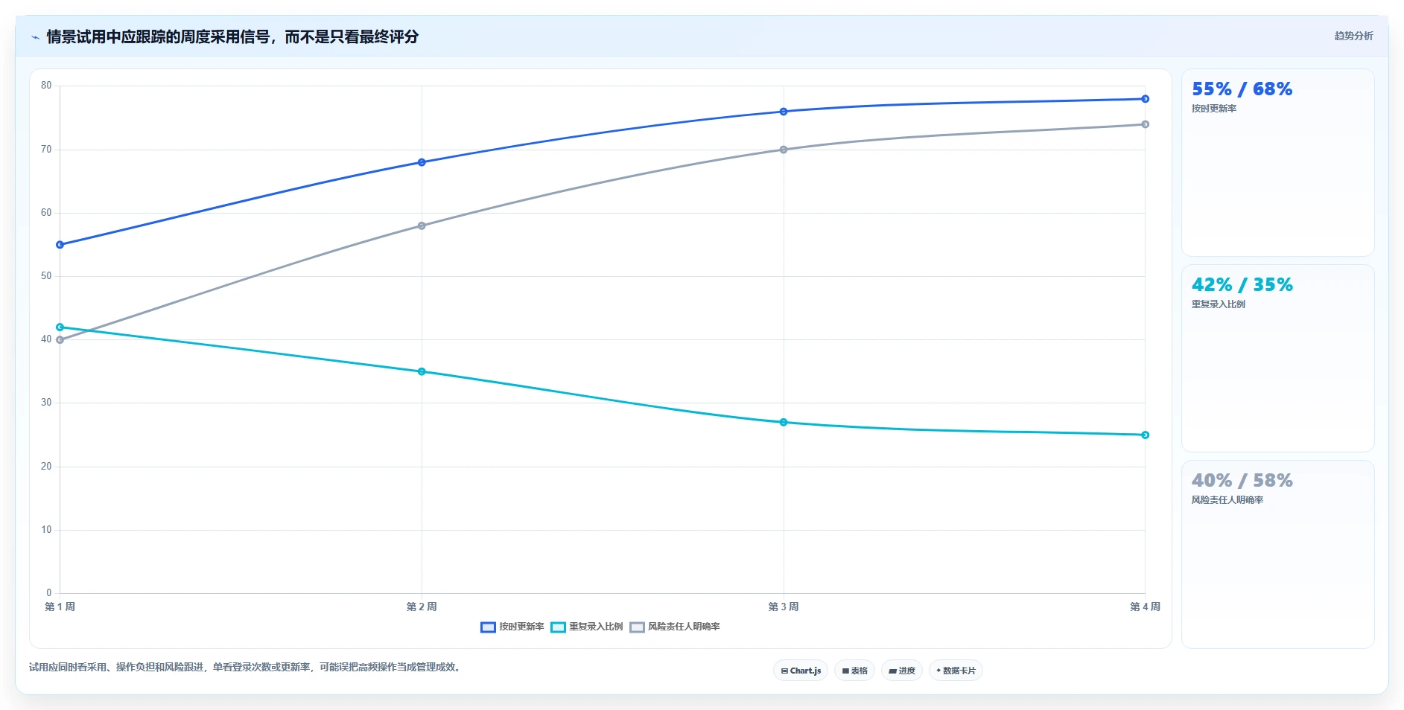1404x710 pixels.
Task: Click the 风险责任人明确率 caption in stat card
Action: tap(1227, 500)
